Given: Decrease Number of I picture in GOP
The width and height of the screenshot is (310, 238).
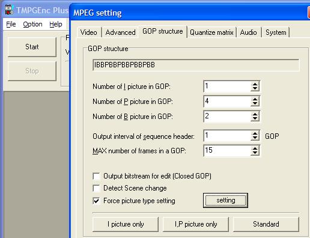Looking at the screenshot, I should point(255,89).
